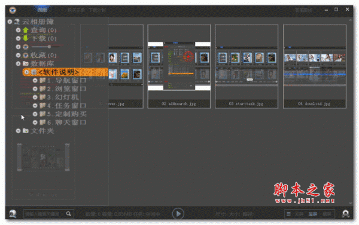
Task: Click the search keyword input field
Action: click(45, 214)
